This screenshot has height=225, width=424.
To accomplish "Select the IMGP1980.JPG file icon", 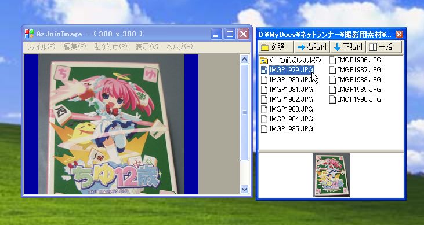I will (264, 80).
